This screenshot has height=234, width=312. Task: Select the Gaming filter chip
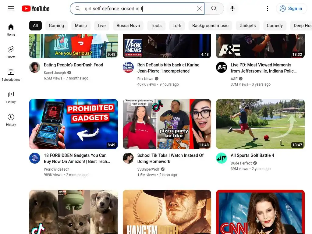56,26
